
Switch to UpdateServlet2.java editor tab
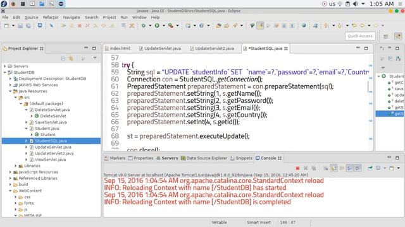pos(212,49)
